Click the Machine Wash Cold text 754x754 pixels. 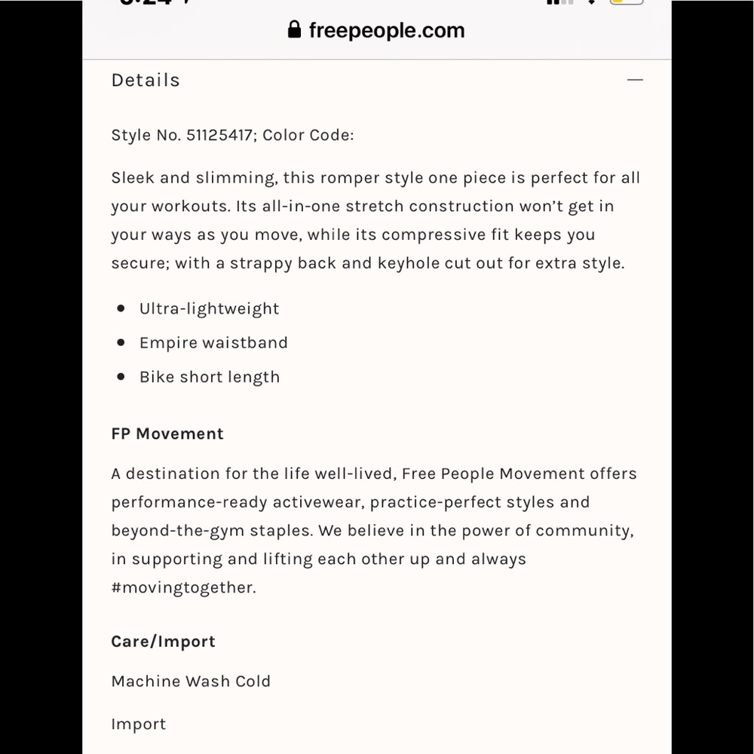pyautogui.click(x=191, y=681)
